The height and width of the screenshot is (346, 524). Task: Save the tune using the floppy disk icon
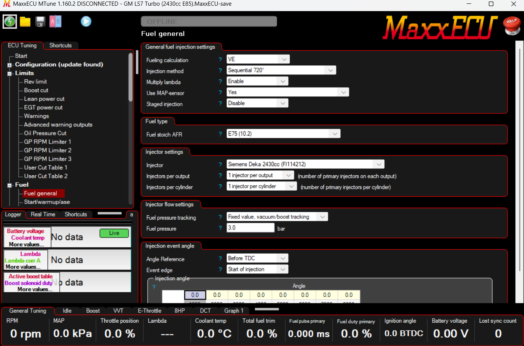(40, 22)
